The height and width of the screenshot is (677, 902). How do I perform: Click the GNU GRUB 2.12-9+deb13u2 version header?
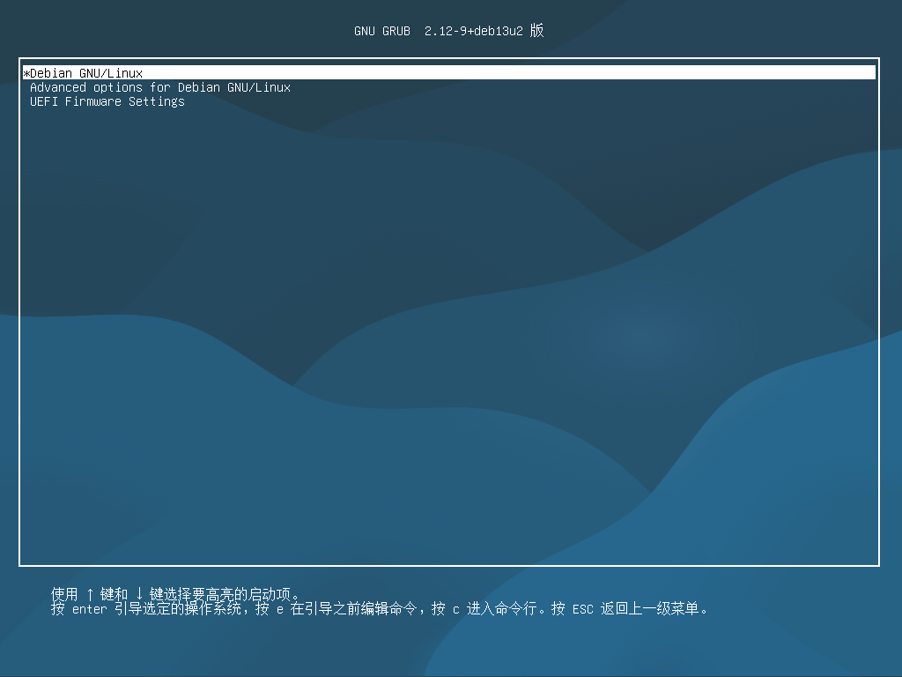point(448,31)
